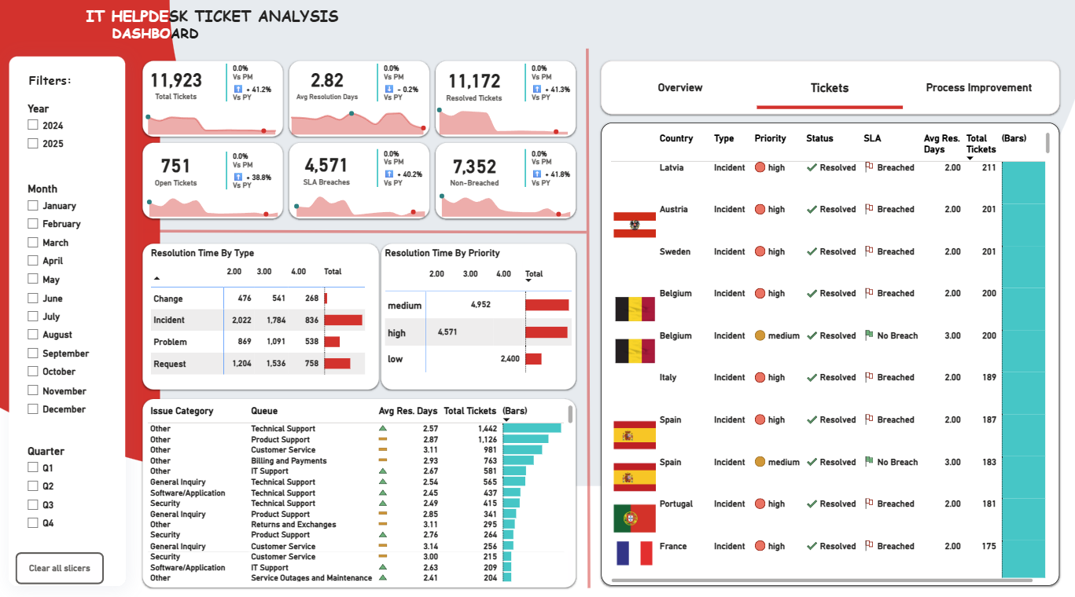Viewport: 1075px width, 597px height.
Task: Click the 11,923 Total Tickets card value
Action: pyautogui.click(x=176, y=80)
